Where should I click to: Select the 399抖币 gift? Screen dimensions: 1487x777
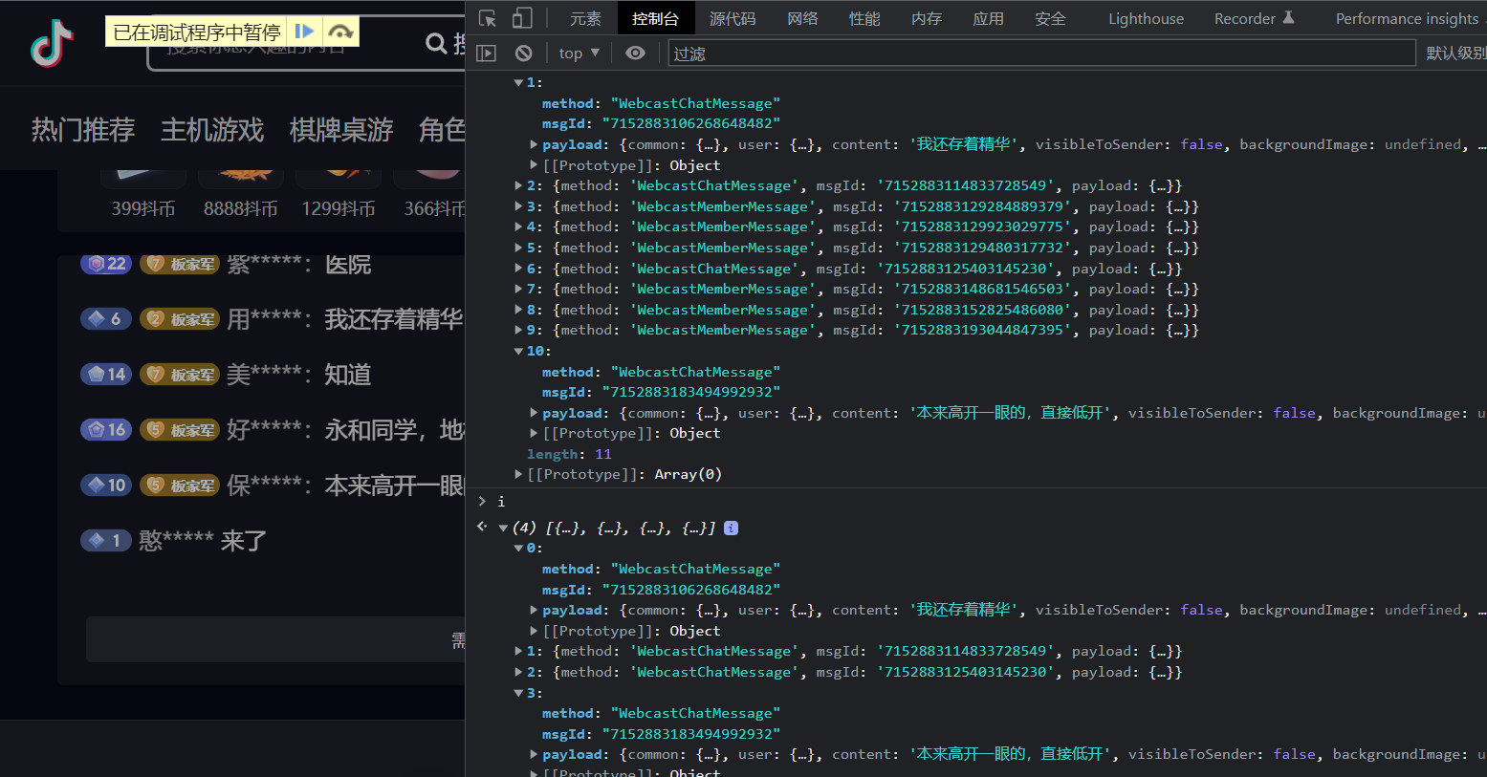143,208
